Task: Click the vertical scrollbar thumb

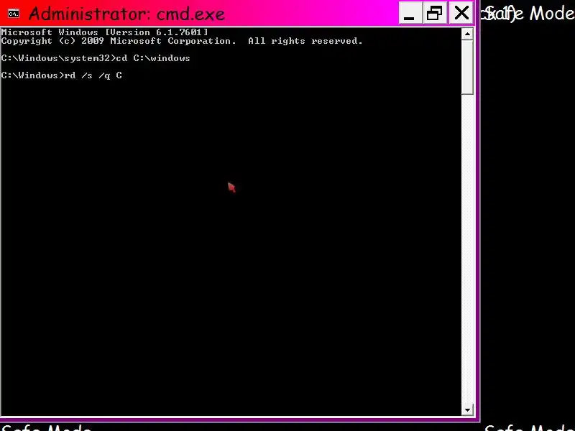Action: click(467, 67)
